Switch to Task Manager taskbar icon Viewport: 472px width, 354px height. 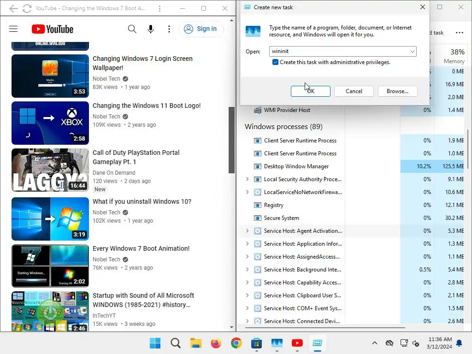(x=277, y=343)
